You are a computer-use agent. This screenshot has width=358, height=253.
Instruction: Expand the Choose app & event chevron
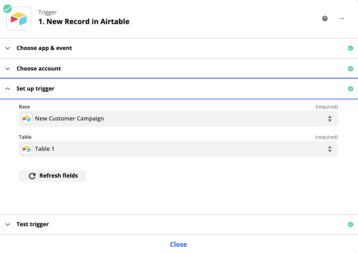point(8,48)
